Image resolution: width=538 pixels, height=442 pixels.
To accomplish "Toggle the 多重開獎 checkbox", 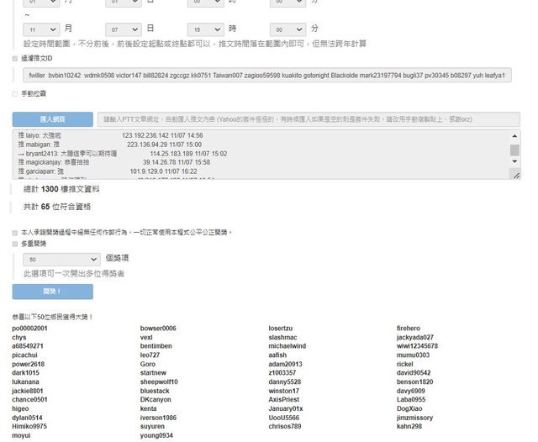I will [15, 244].
